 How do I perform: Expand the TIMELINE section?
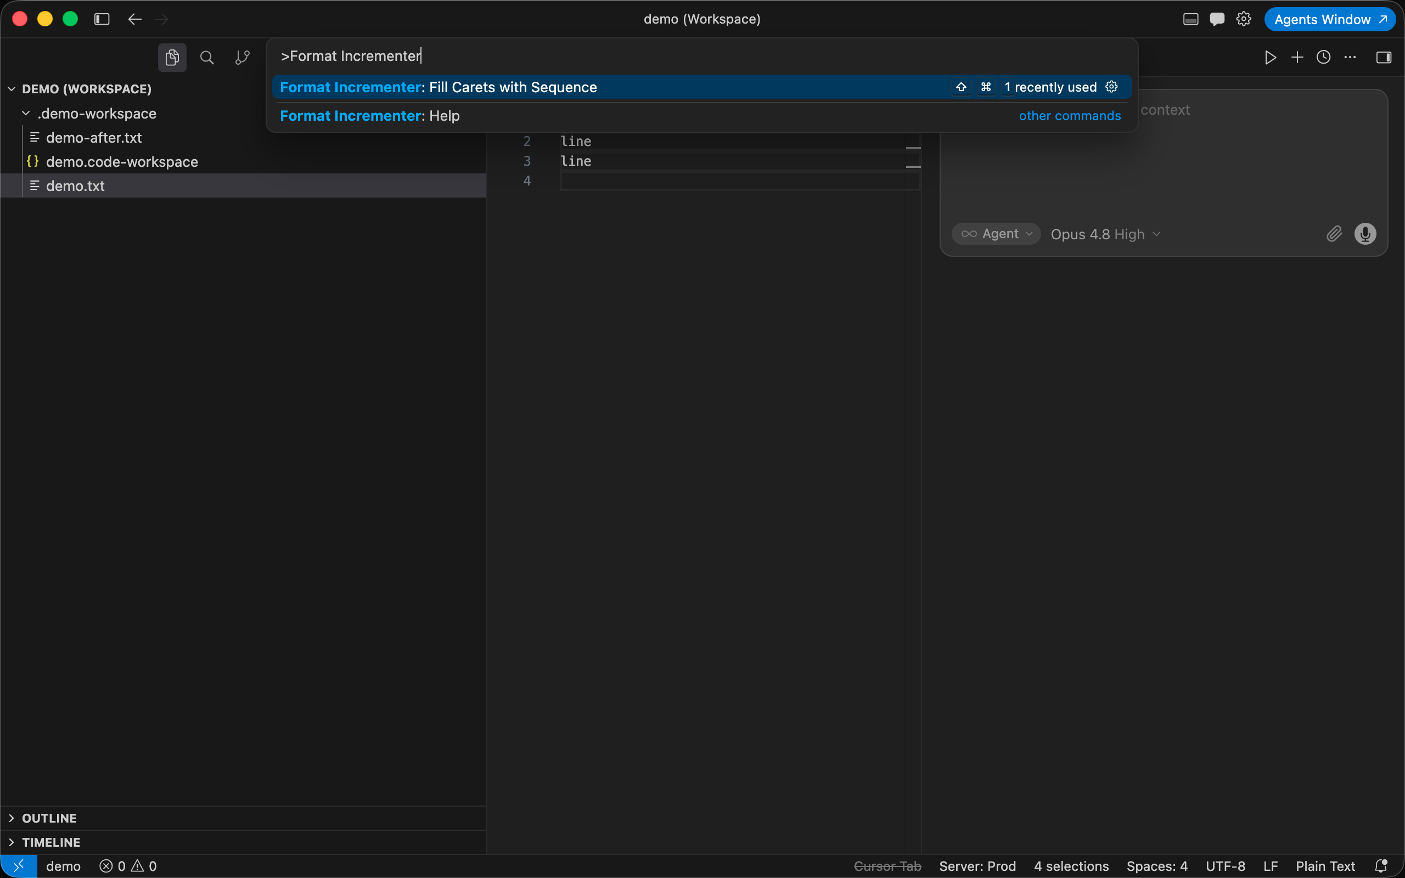(x=243, y=842)
